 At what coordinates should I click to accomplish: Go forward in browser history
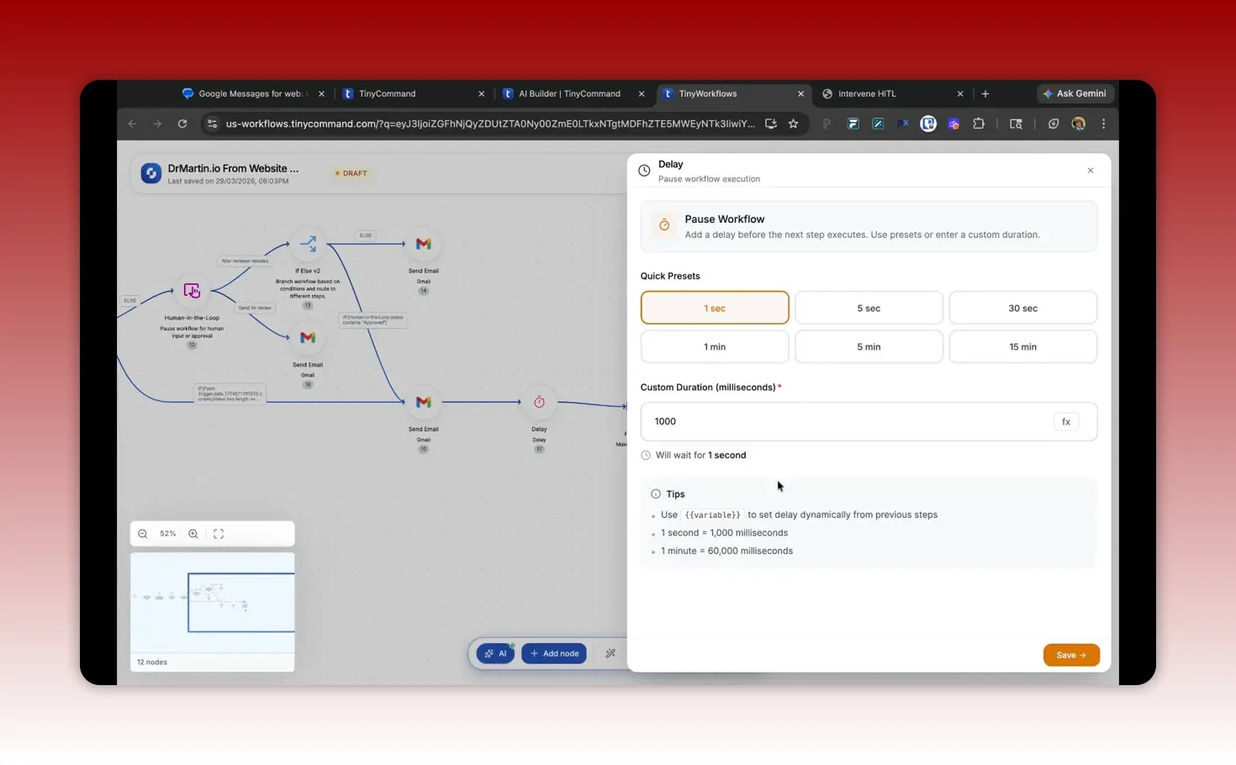tap(157, 124)
